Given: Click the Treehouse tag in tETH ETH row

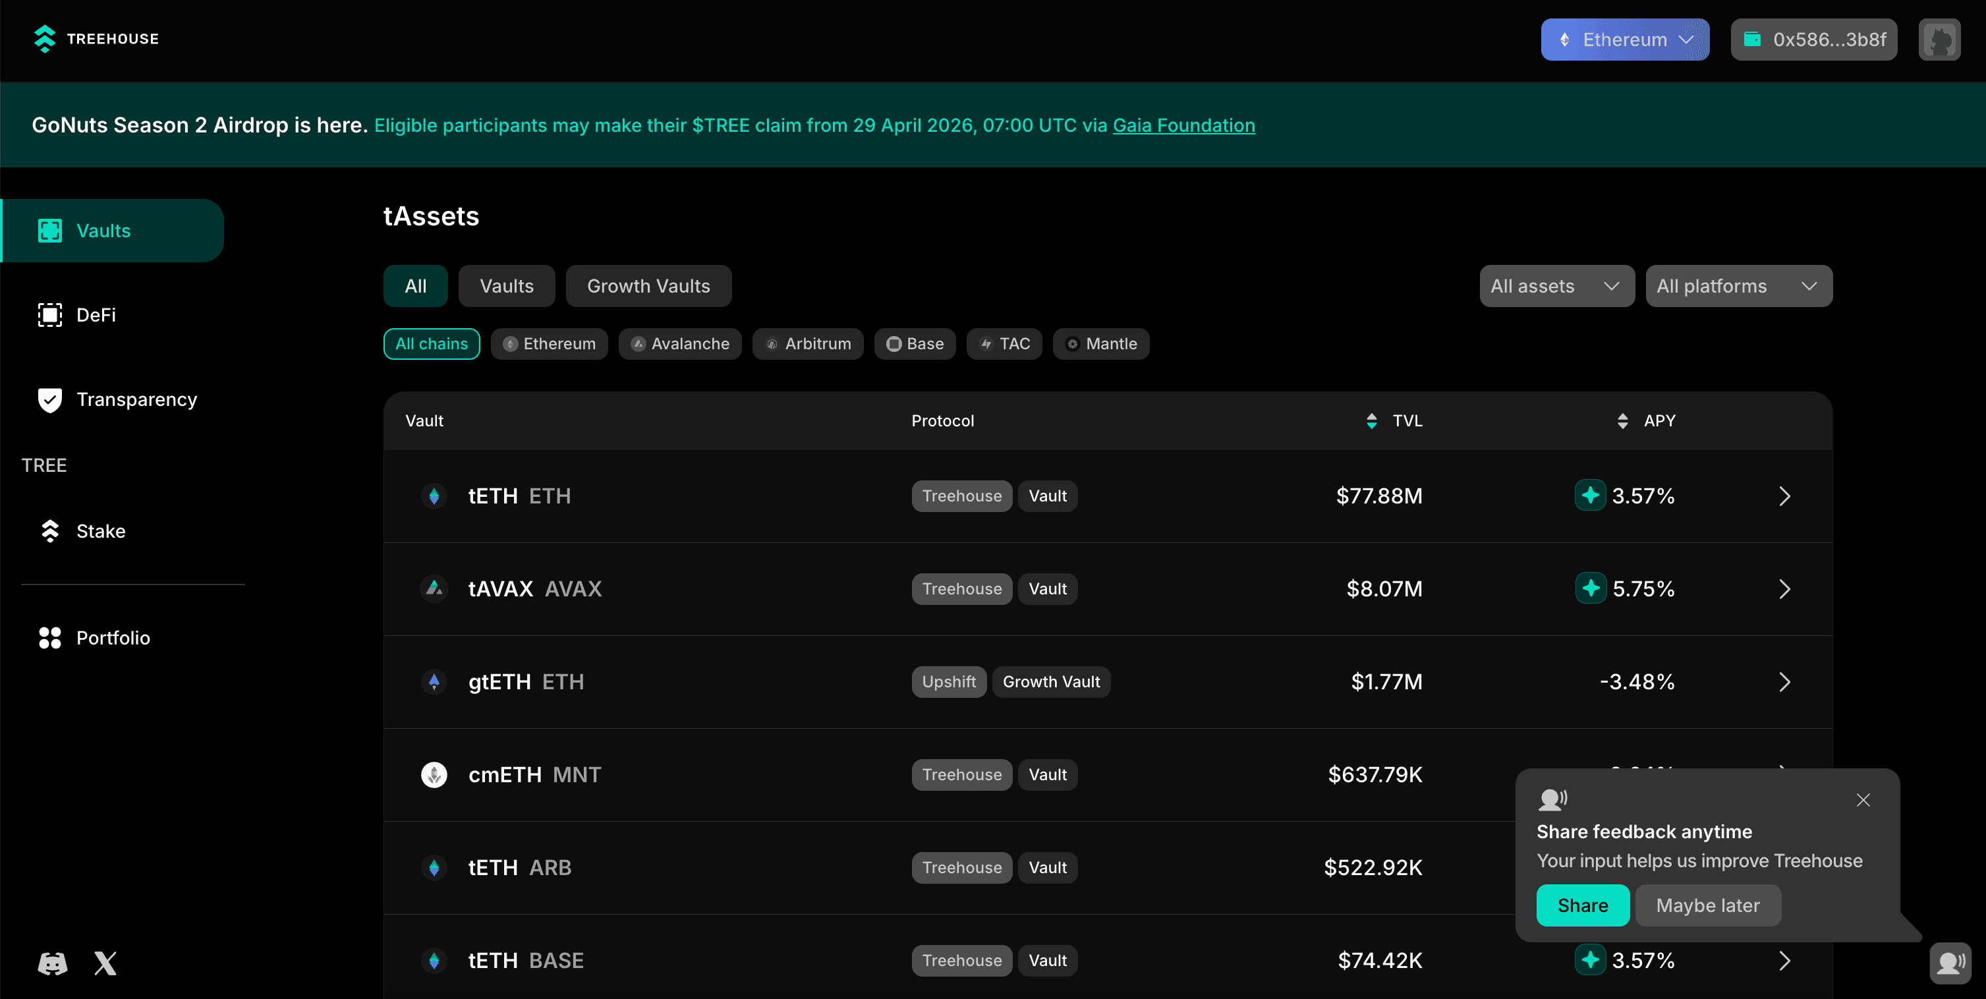Looking at the screenshot, I should click(961, 496).
